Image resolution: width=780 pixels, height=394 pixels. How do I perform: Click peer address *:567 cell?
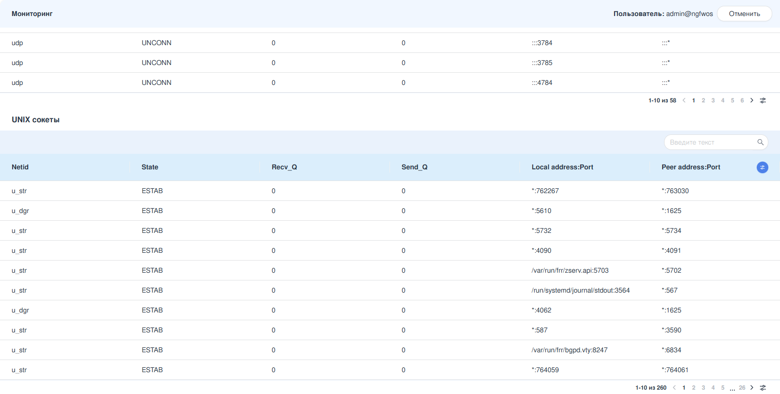pos(669,290)
